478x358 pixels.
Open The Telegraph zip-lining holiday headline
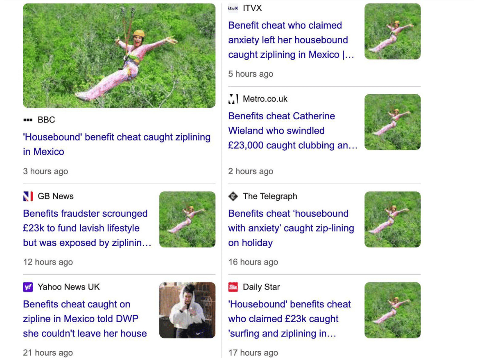(291, 228)
